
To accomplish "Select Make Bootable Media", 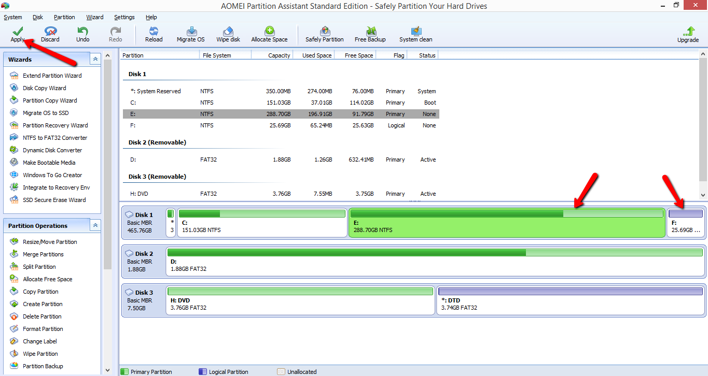I will [x=49, y=163].
